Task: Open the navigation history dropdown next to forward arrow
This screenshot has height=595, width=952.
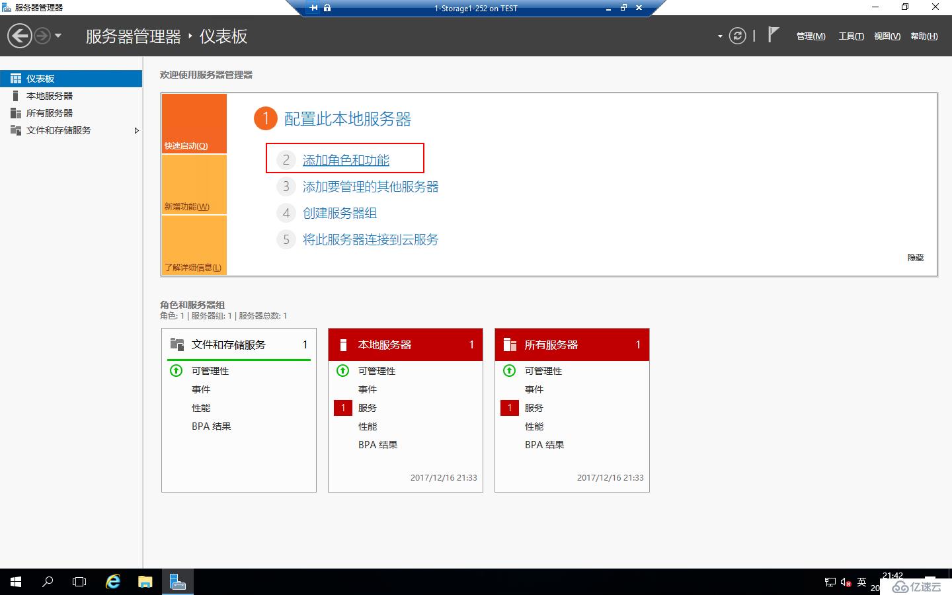Action: coord(58,36)
